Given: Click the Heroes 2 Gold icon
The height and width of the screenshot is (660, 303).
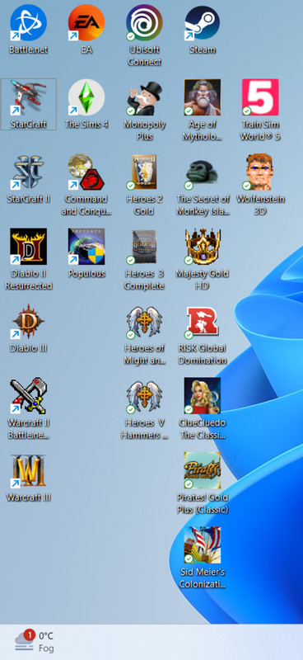Looking at the screenshot, I should point(144,172).
